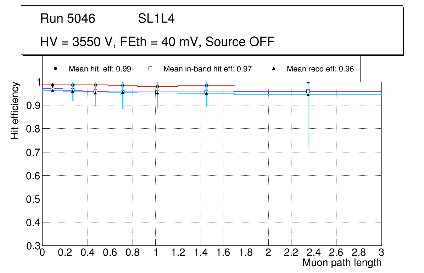Click the 'SL1L4' label in the title box
The width and height of the screenshot is (424, 273).
[156, 19]
